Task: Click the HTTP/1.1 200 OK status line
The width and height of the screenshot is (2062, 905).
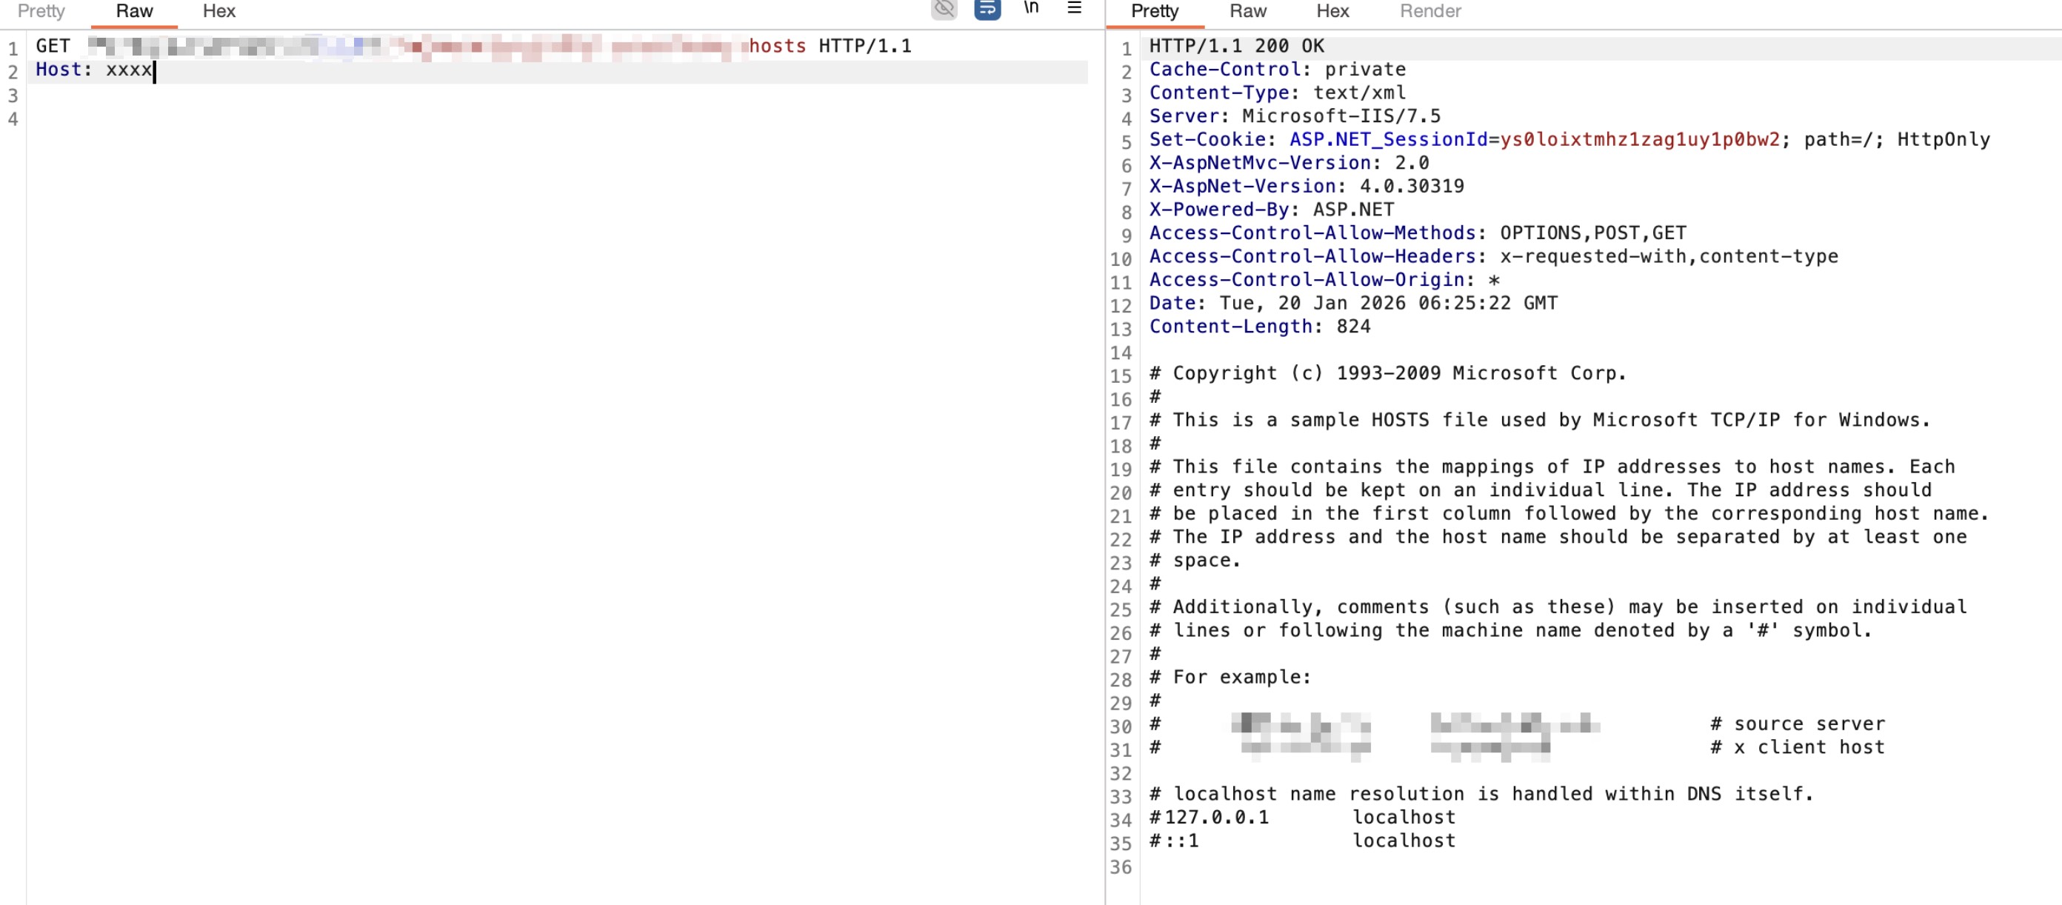Action: pyautogui.click(x=1236, y=47)
